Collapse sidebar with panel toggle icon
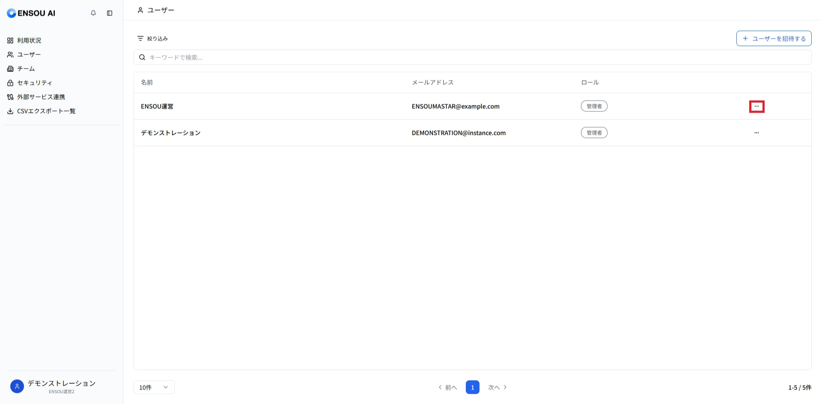Image resolution: width=822 pixels, height=404 pixels. pos(110,13)
